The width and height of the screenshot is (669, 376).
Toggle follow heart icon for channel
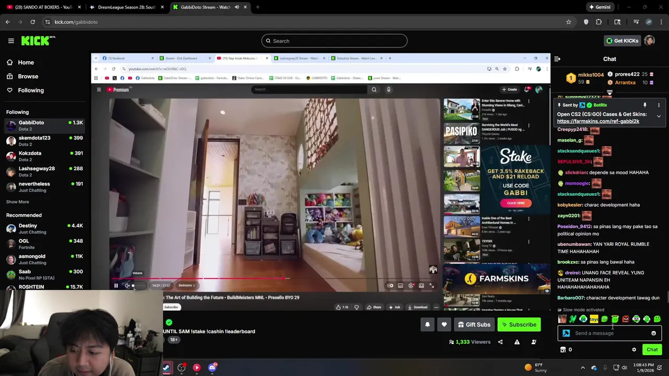(444, 324)
